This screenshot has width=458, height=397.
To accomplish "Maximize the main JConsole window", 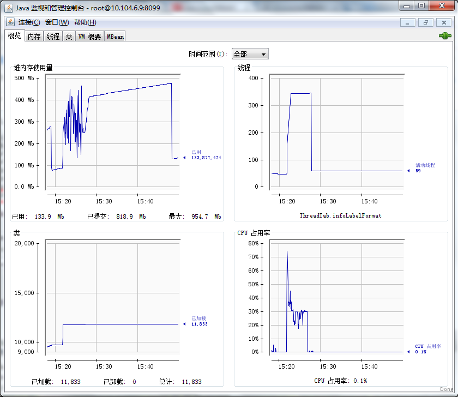I will [421, 6].
